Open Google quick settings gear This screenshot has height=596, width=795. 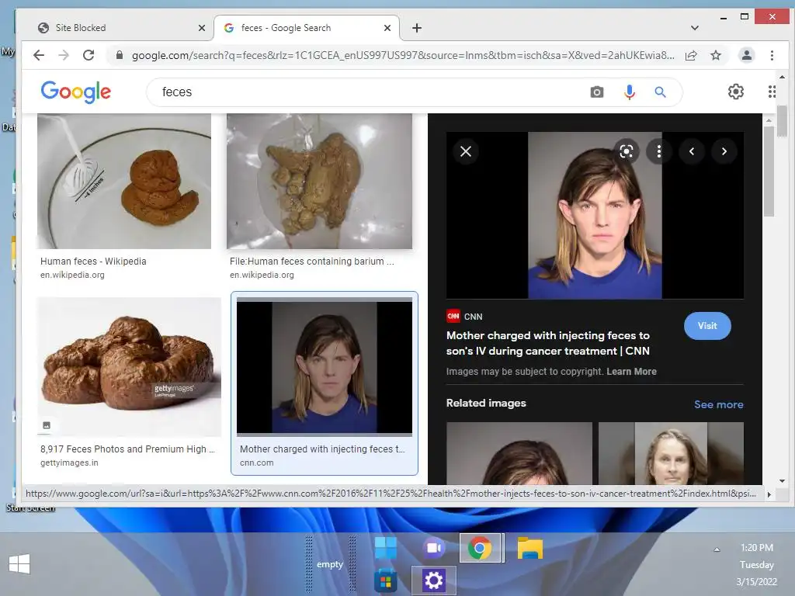(736, 92)
